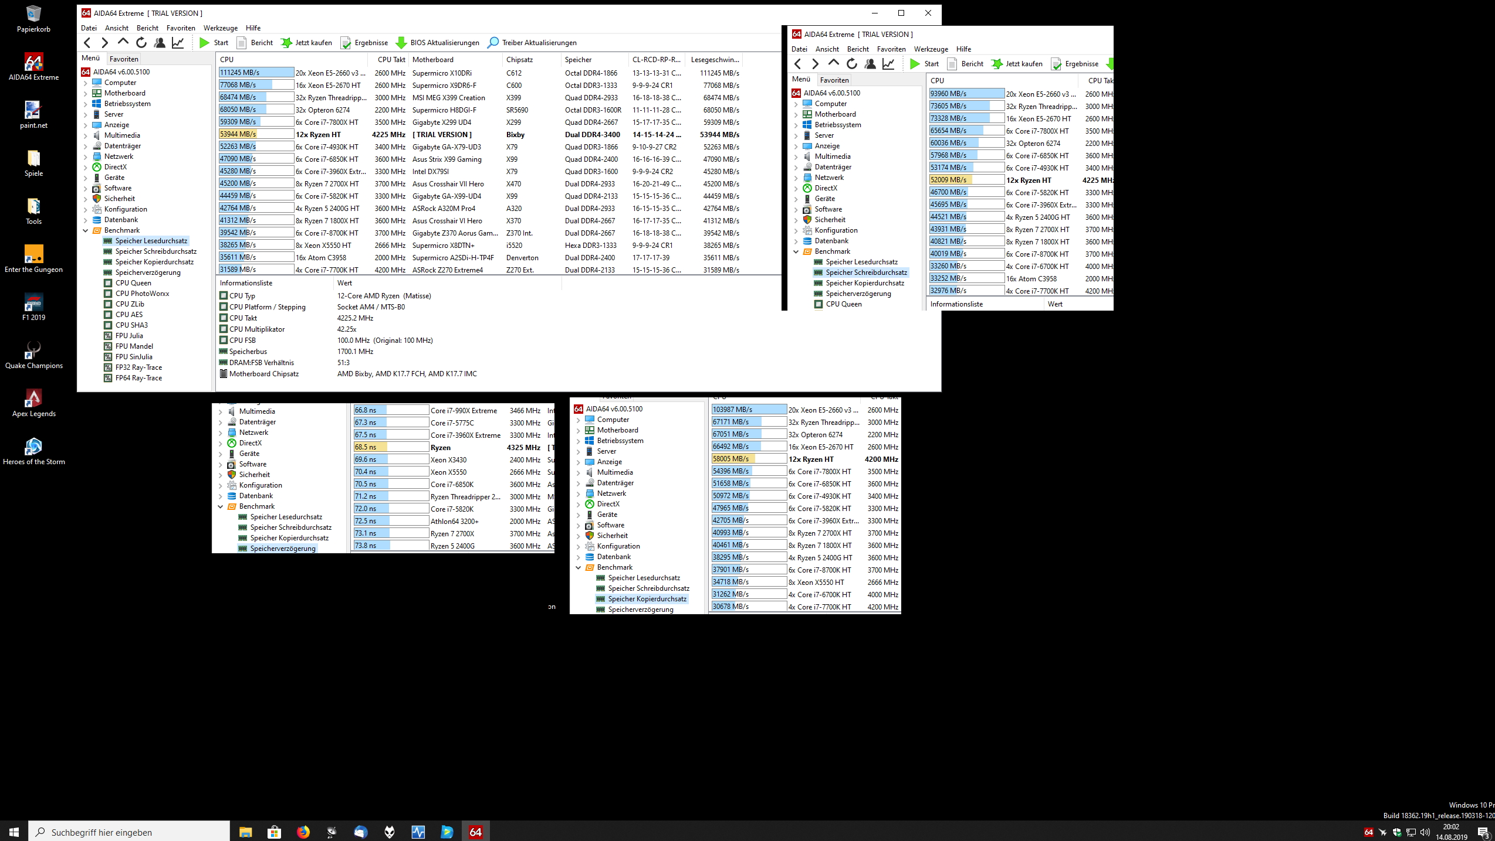Click the Forward arrow in main AIDA64 toolbar
This screenshot has width=1495, height=841.
pos(105,42)
